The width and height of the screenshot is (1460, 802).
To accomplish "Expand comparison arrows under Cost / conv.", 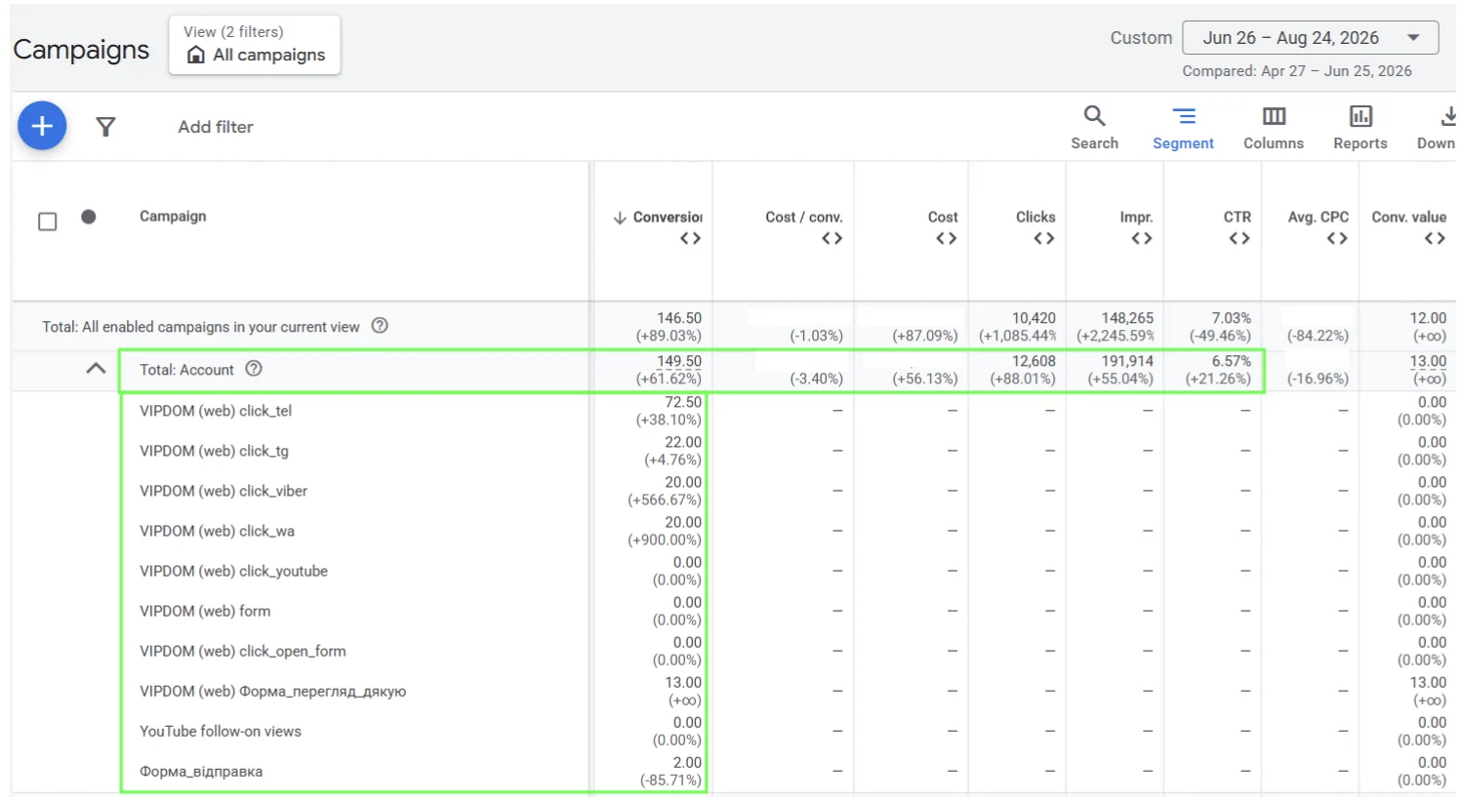I will point(831,238).
